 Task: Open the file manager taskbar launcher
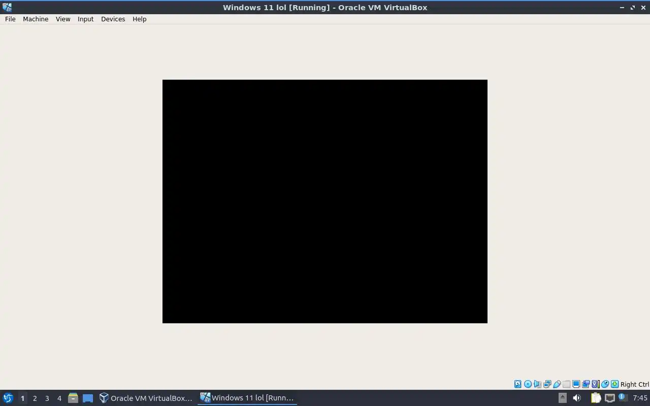point(73,398)
